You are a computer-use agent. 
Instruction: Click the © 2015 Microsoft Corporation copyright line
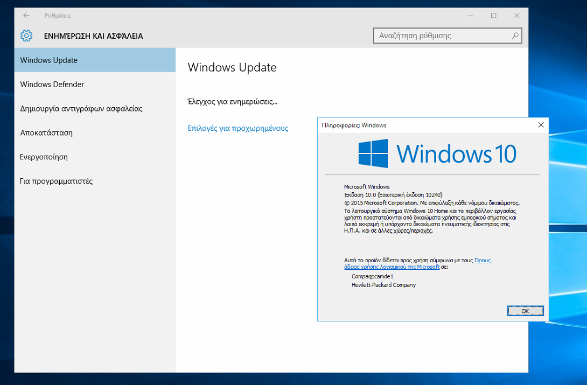tap(432, 203)
